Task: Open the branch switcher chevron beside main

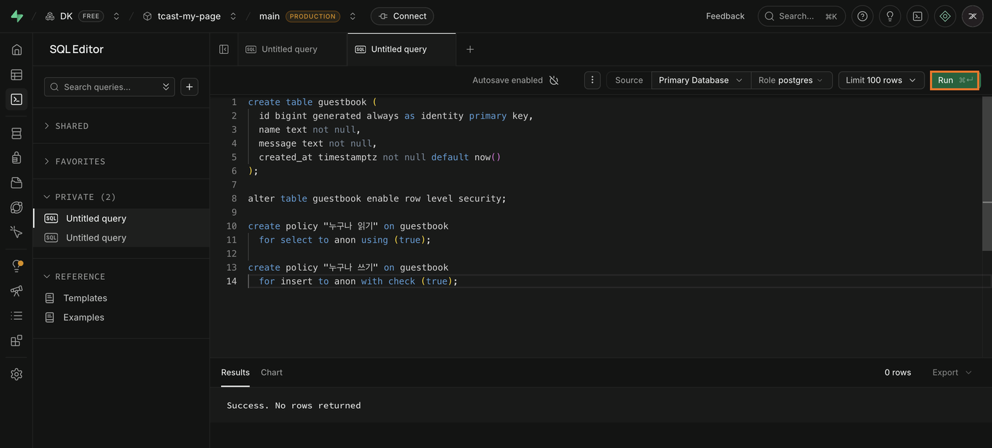Action: (x=353, y=16)
